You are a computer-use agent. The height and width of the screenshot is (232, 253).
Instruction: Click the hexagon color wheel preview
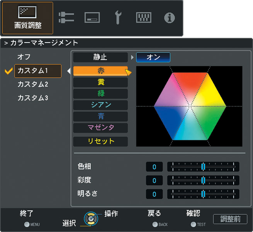(x=189, y=106)
